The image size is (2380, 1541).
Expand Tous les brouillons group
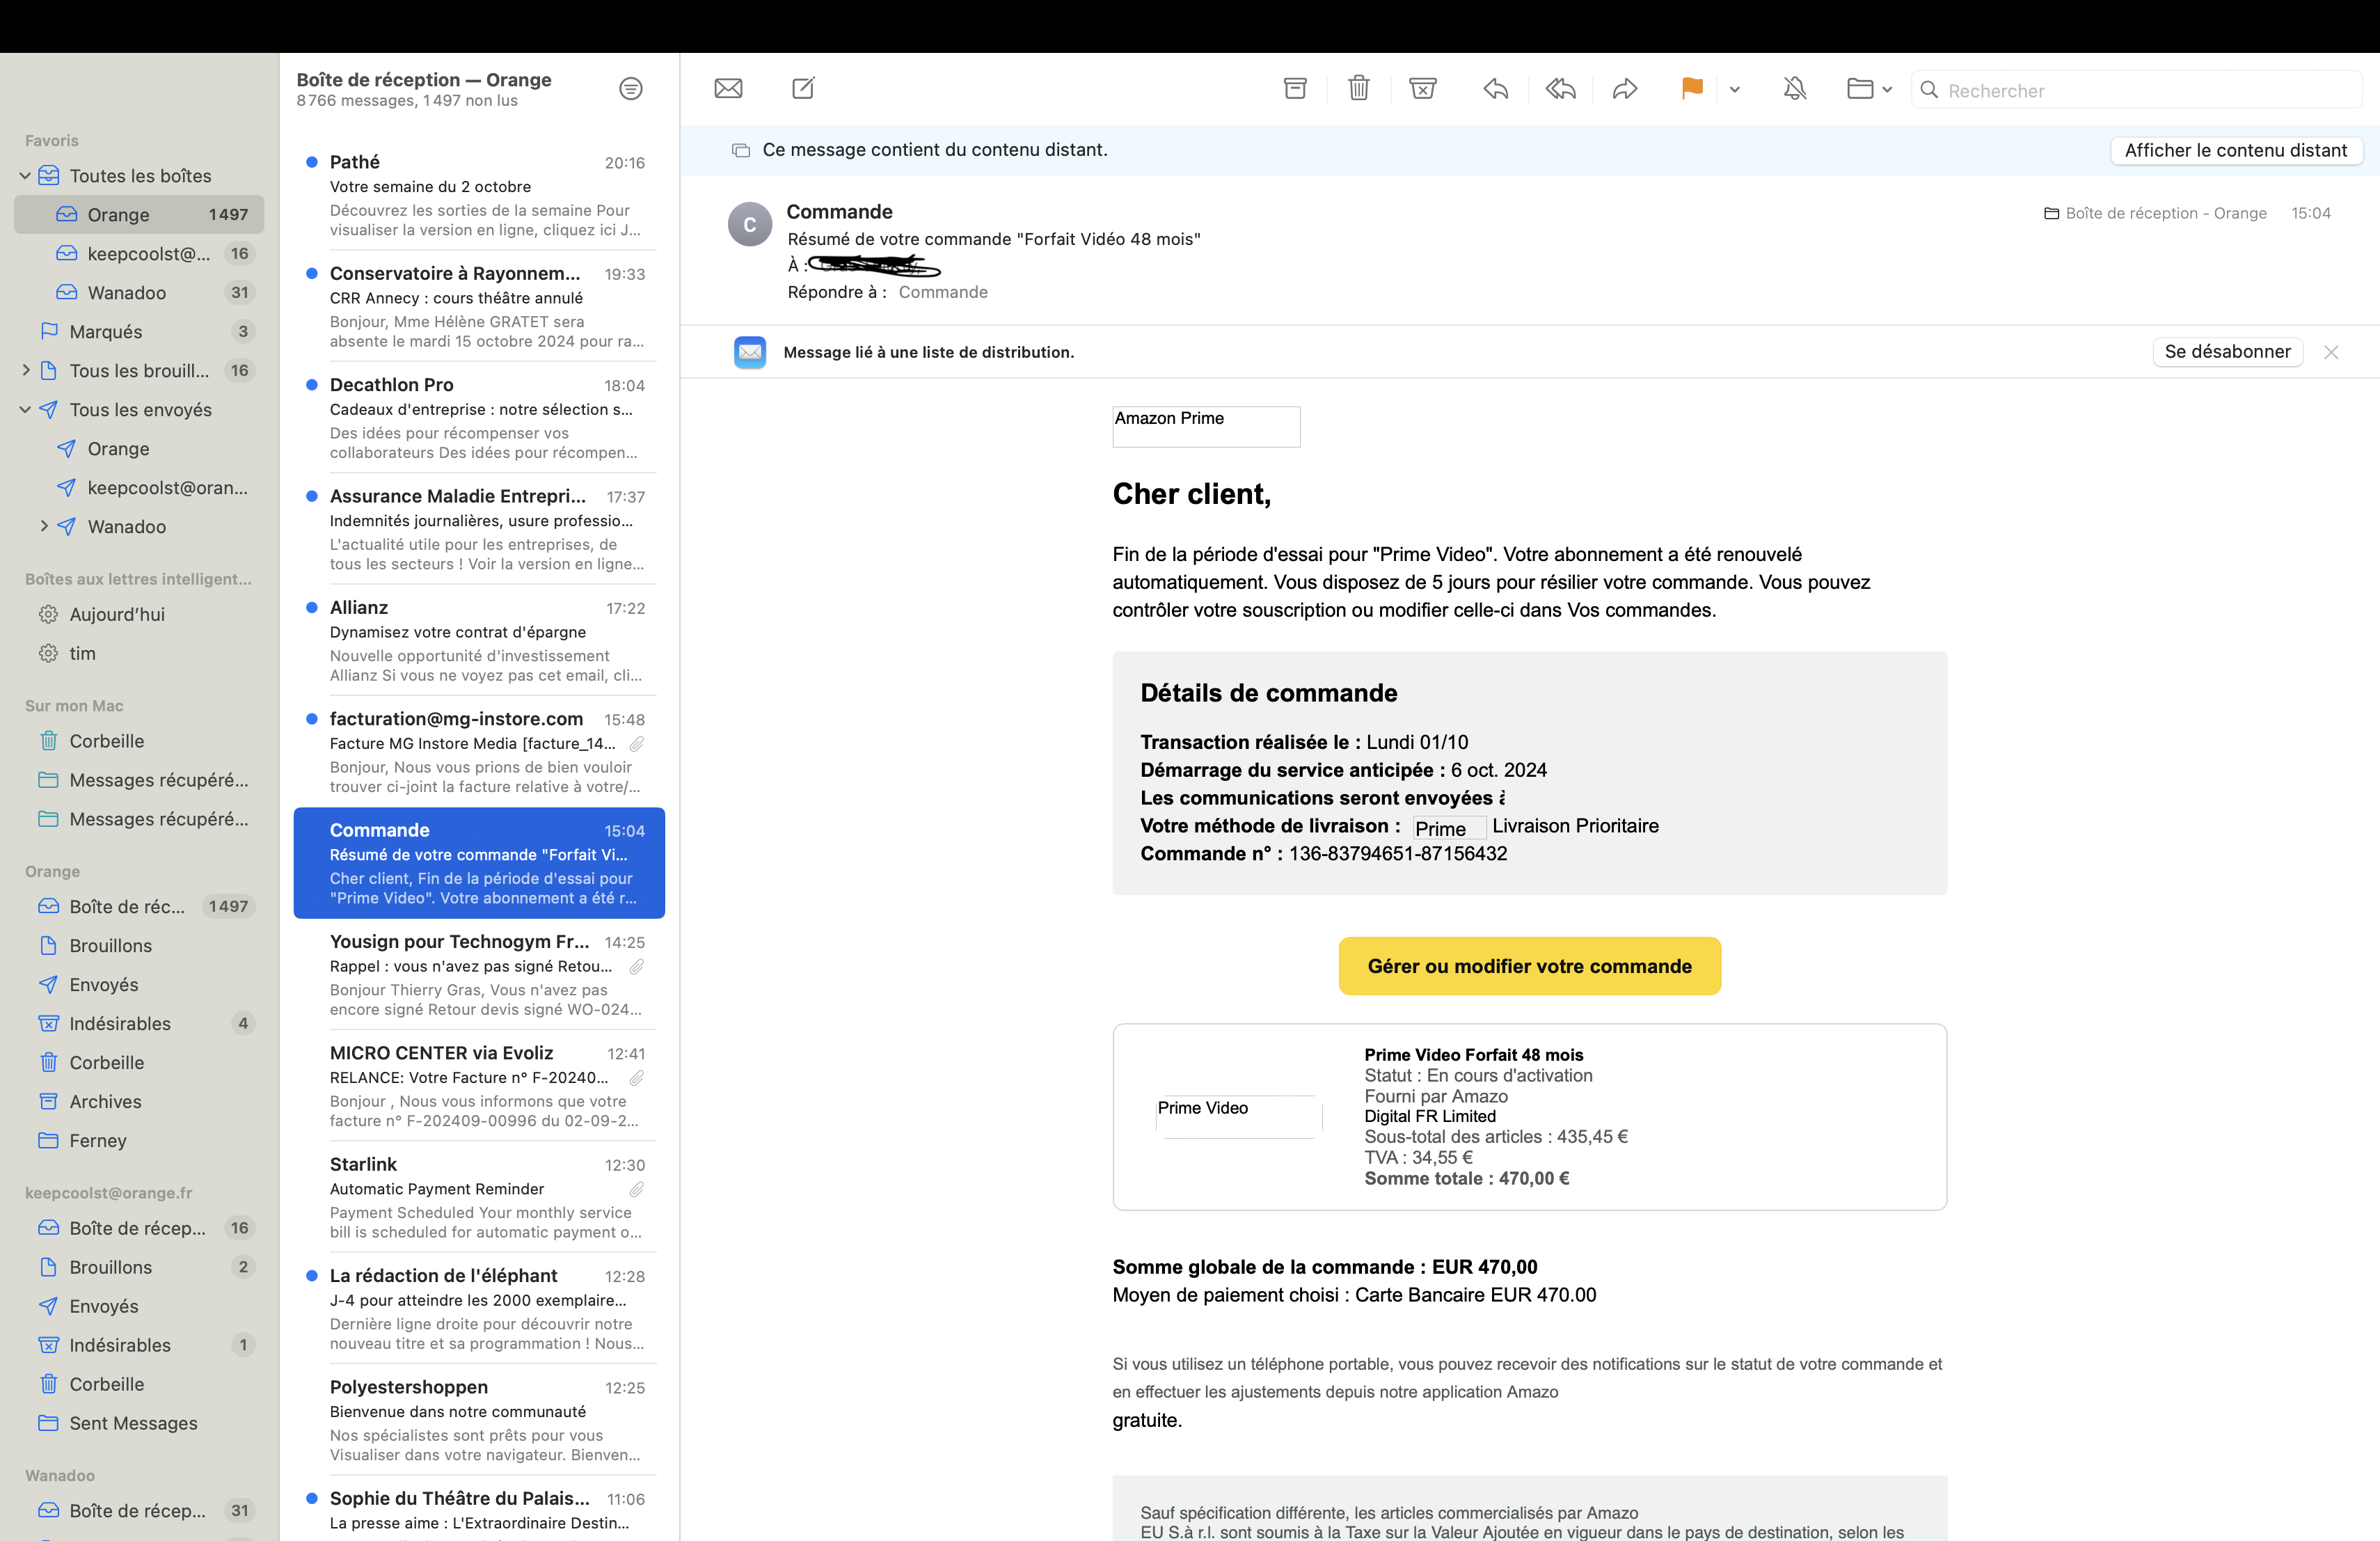tap(25, 371)
